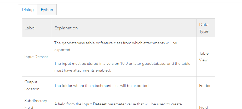
Task: Click the Explanation column header
Action: pyautogui.click(x=66, y=28)
